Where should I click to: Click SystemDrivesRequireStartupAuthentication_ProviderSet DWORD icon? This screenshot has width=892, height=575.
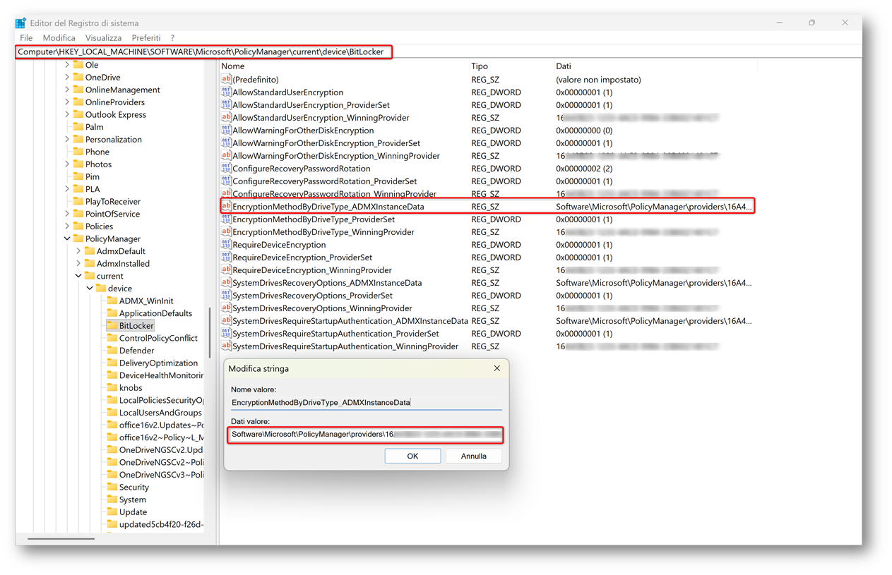point(226,334)
